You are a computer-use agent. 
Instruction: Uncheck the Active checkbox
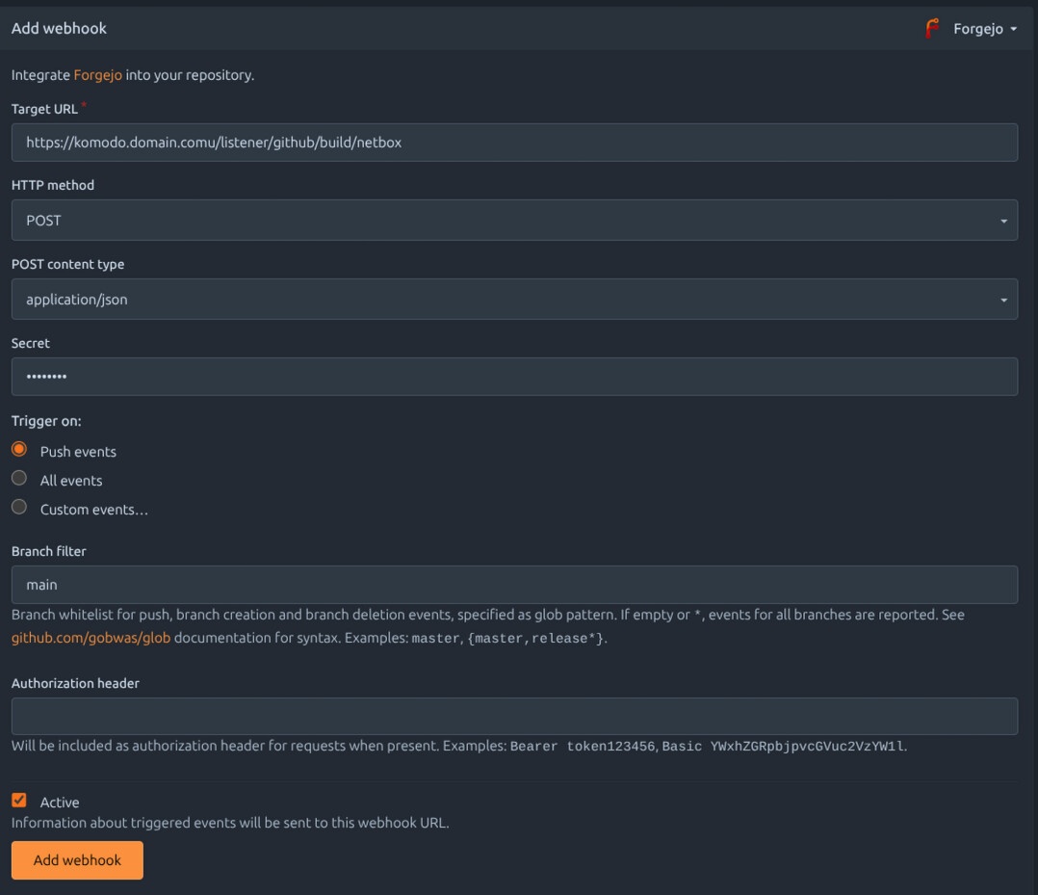[x=19, y=801]
